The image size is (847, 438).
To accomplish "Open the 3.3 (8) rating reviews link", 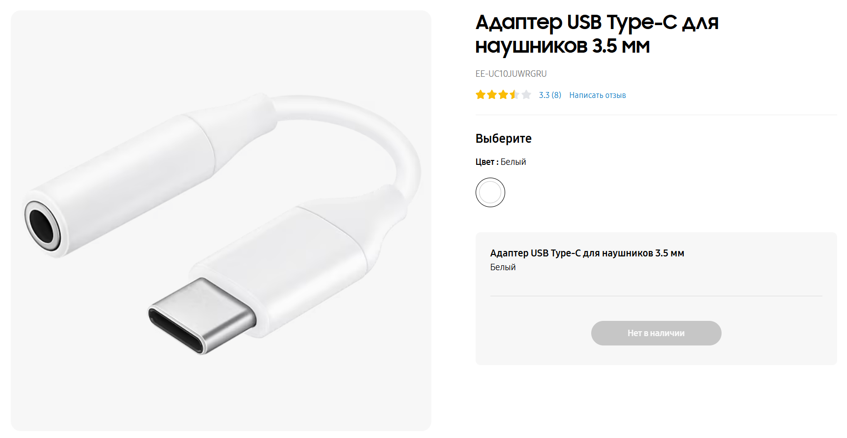I will pyautogui.click(x=550, y=95).
